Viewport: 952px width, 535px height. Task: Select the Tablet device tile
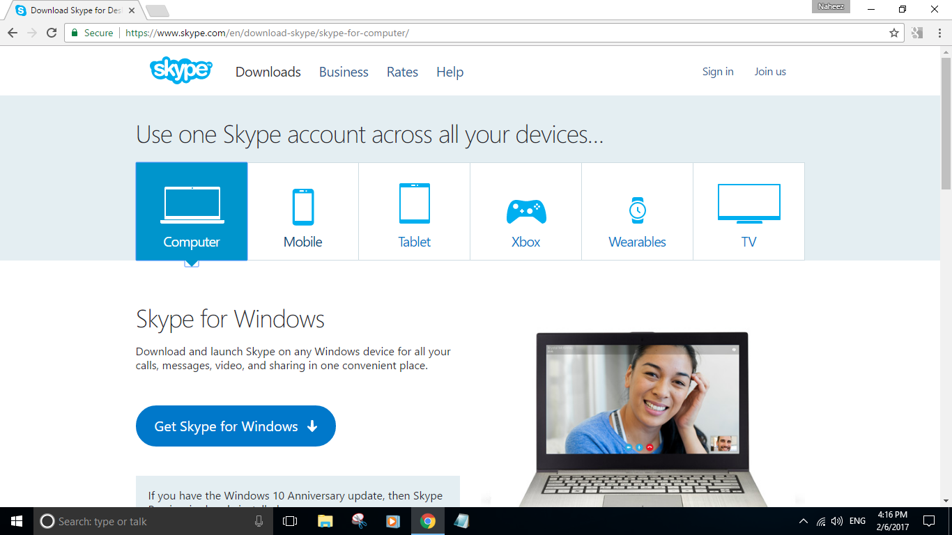[415, 211]
